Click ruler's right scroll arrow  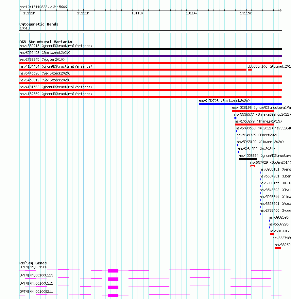coord(281,10)
